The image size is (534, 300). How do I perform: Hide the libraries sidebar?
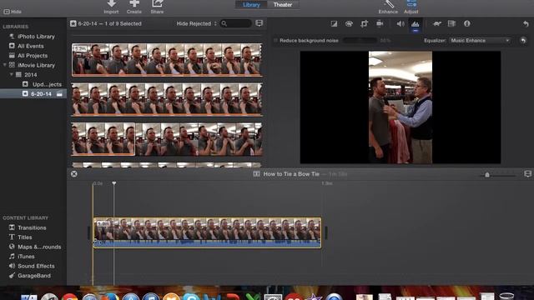[13, 12]
